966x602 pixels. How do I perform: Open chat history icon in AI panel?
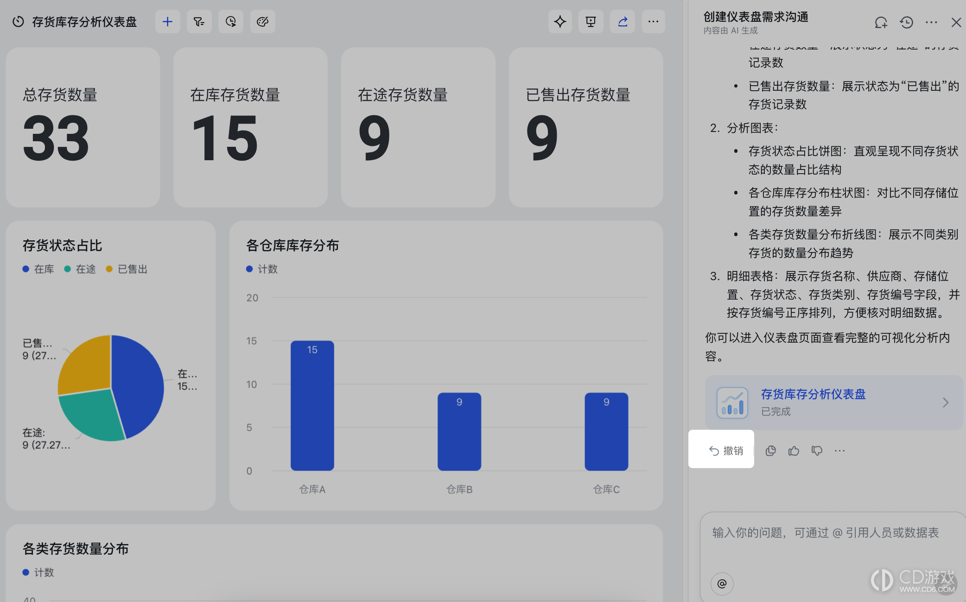pos(906,22)
